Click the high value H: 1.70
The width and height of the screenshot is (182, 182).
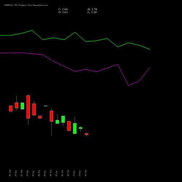[92, 9]
